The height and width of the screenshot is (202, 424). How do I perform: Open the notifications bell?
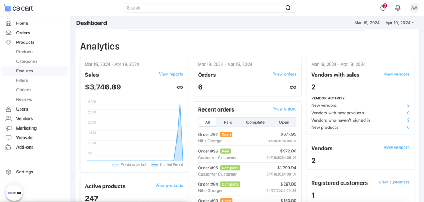[x=398, y=8]
